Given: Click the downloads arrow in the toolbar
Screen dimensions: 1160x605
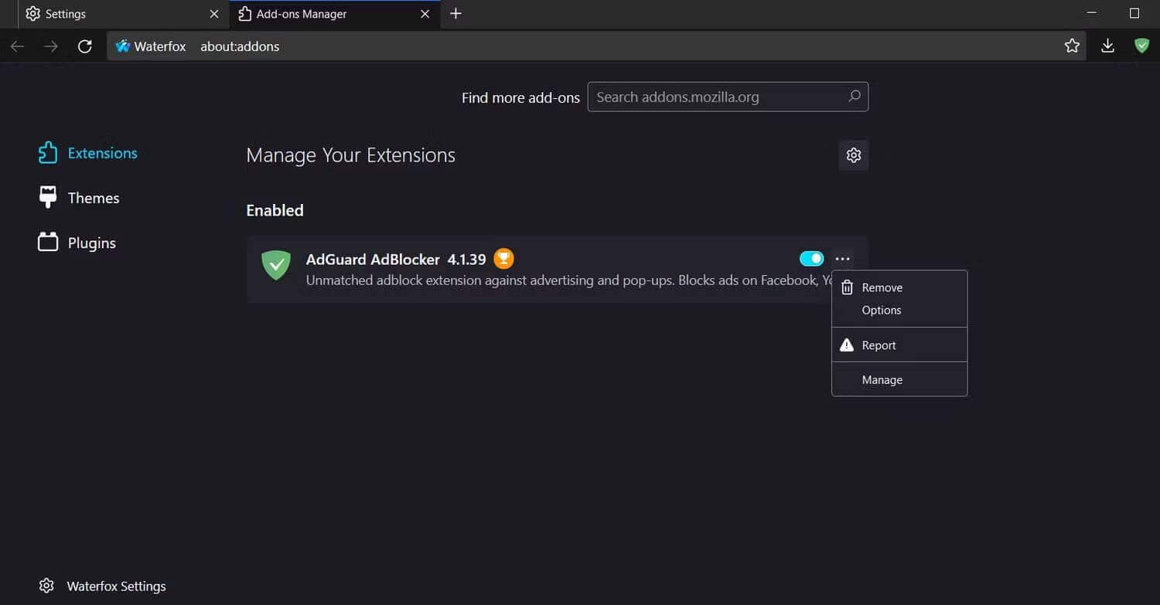Looking at the screenshot, I should tap(1107, 46).
